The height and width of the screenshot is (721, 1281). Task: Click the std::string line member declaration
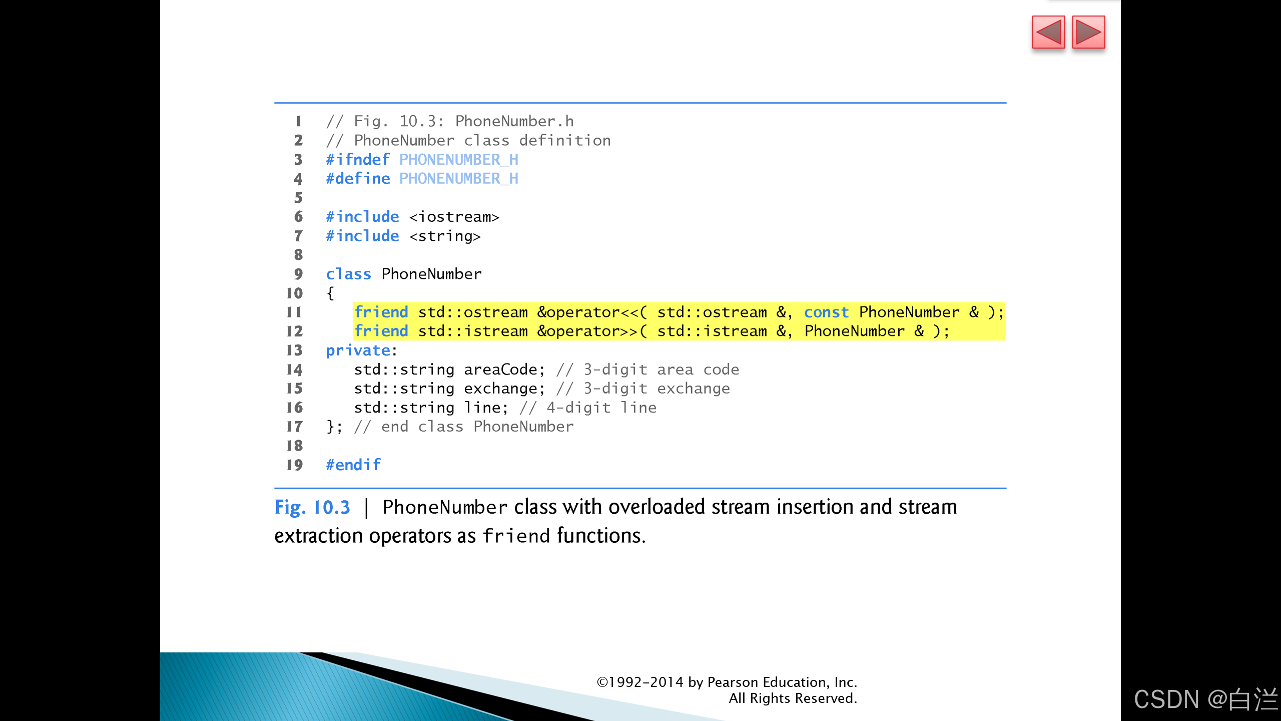[x=504, y=408]
